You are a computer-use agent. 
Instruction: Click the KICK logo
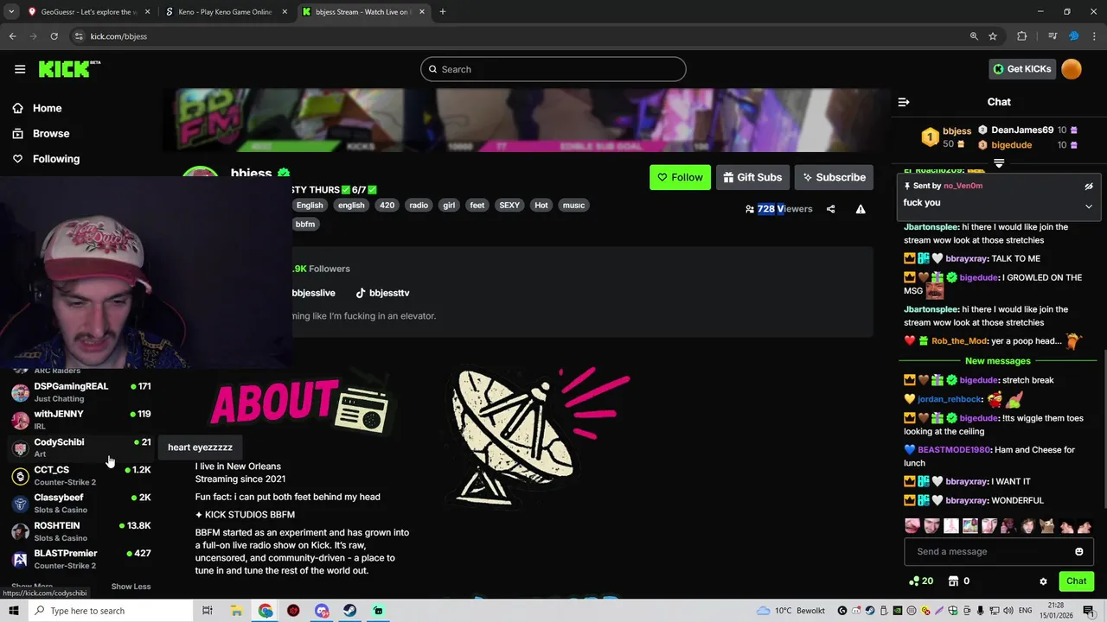[x=69, y=69]
